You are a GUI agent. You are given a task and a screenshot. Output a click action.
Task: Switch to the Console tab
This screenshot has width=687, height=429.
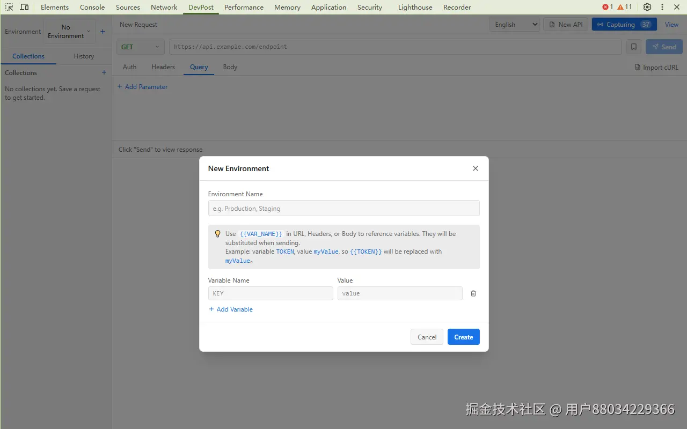tap(92, 7)
